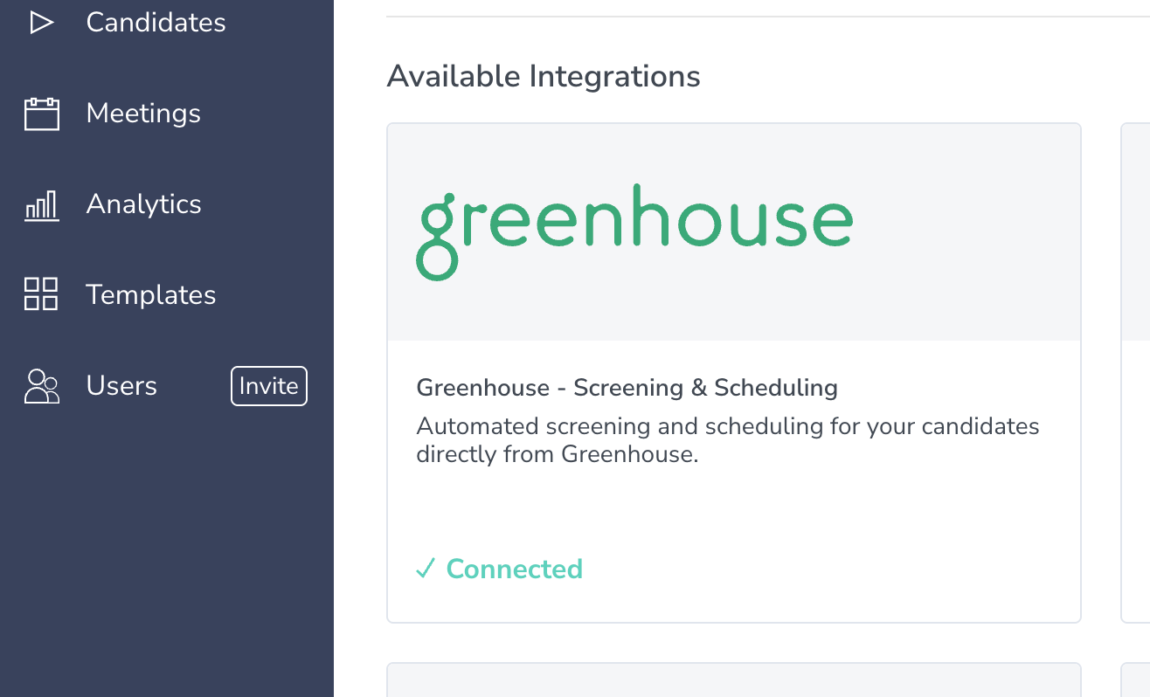This screenshot has width=1150, height=697.
Task: Click the Meetings calendar icon
Action: 41,114
